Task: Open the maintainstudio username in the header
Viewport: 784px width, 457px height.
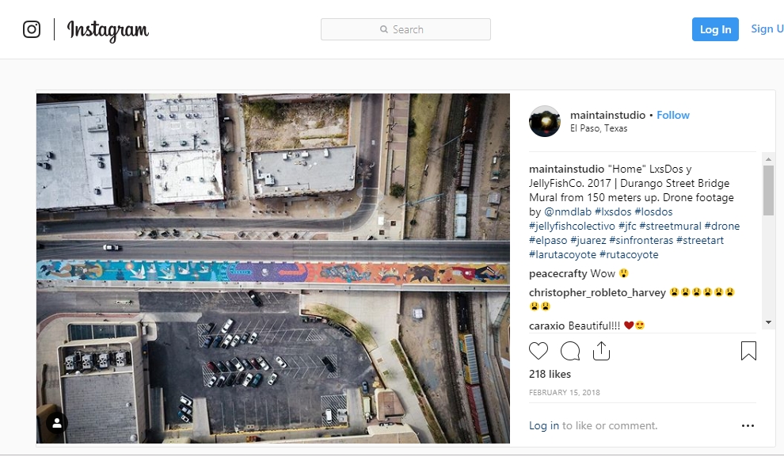Action: (607, 115)
